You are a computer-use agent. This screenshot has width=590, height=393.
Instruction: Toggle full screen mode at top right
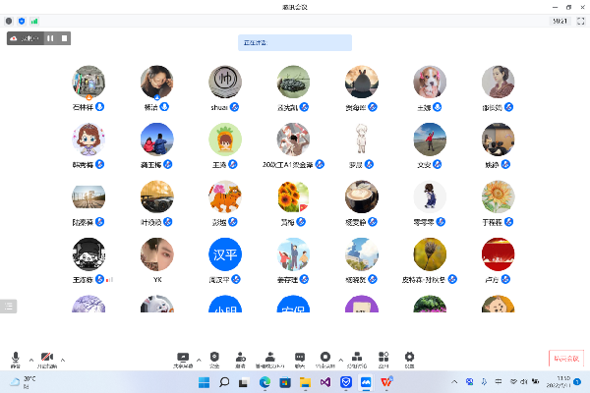click(581, 20)
